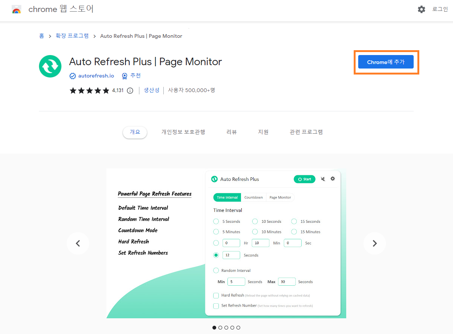Click the gear icon in the Auto Refresh Plus popup

pos(333,179)
